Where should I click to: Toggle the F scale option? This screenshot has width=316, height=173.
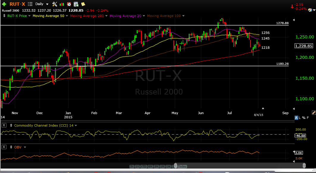click(308, 118)
